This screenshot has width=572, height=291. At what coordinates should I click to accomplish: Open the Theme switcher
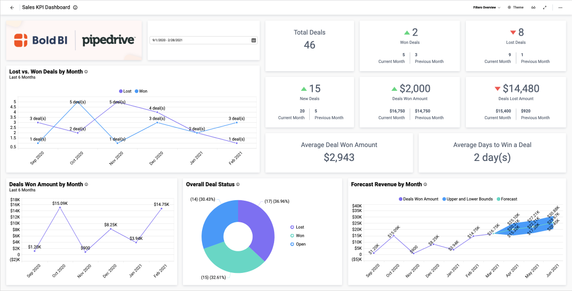[x=515, y=8]
